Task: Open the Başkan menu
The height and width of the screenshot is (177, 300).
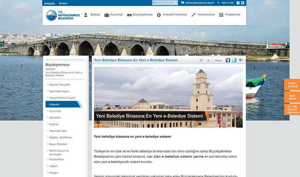Action: coord(95,14)
